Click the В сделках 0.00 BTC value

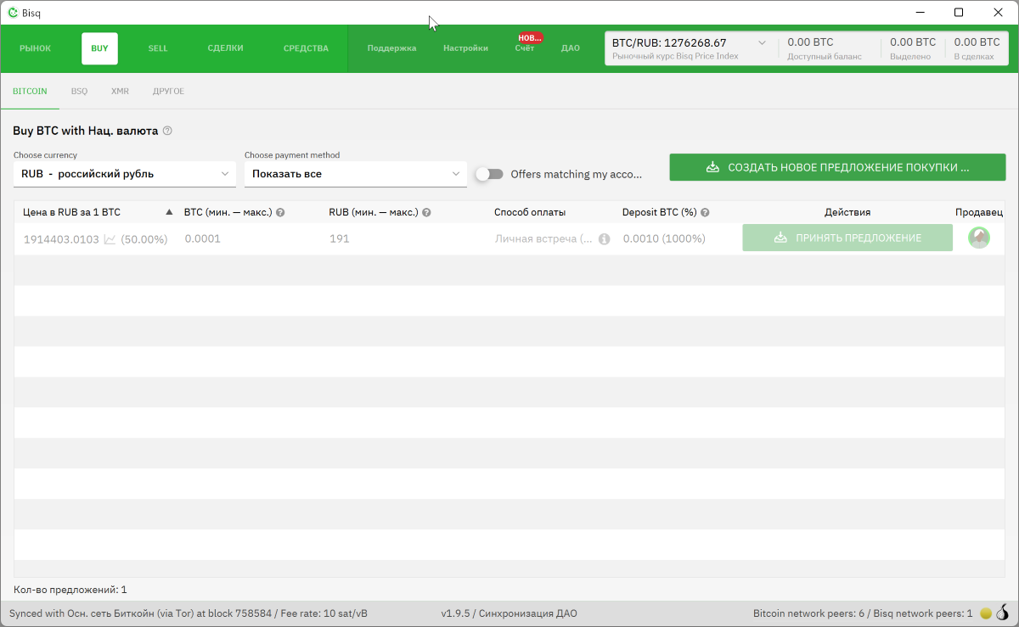pyautogui.click(x=977, y=42)
